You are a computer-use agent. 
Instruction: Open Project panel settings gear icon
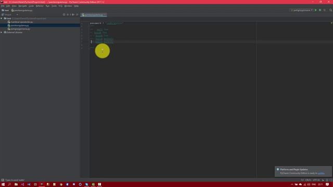pyautogui.click(x=73, y=15)
